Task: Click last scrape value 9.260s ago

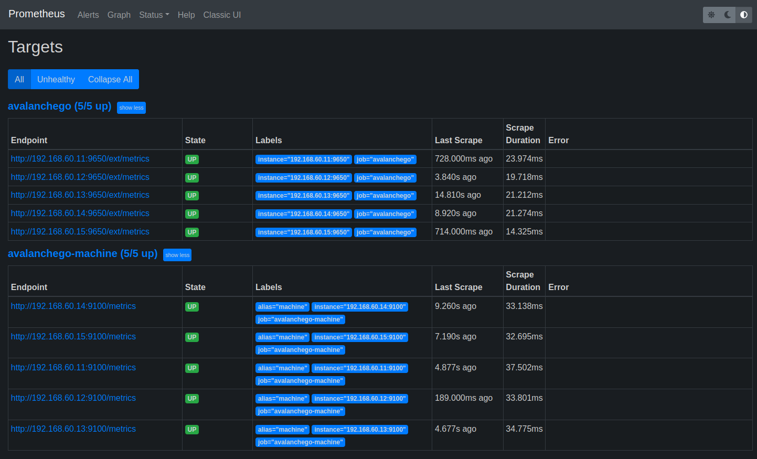Action: pyautogui.click(x=456, y=306)
